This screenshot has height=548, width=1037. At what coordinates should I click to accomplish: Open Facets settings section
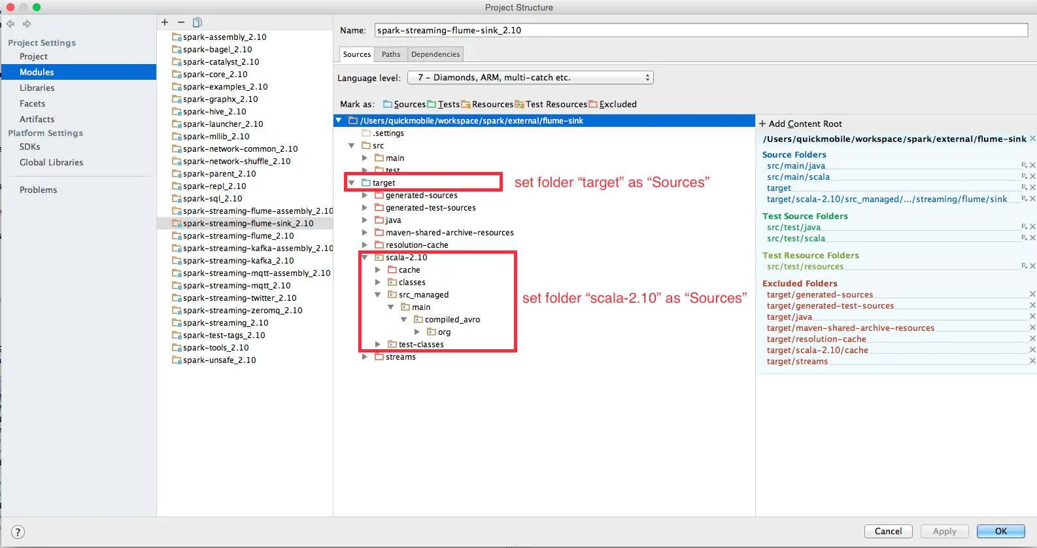pos(32,103)
